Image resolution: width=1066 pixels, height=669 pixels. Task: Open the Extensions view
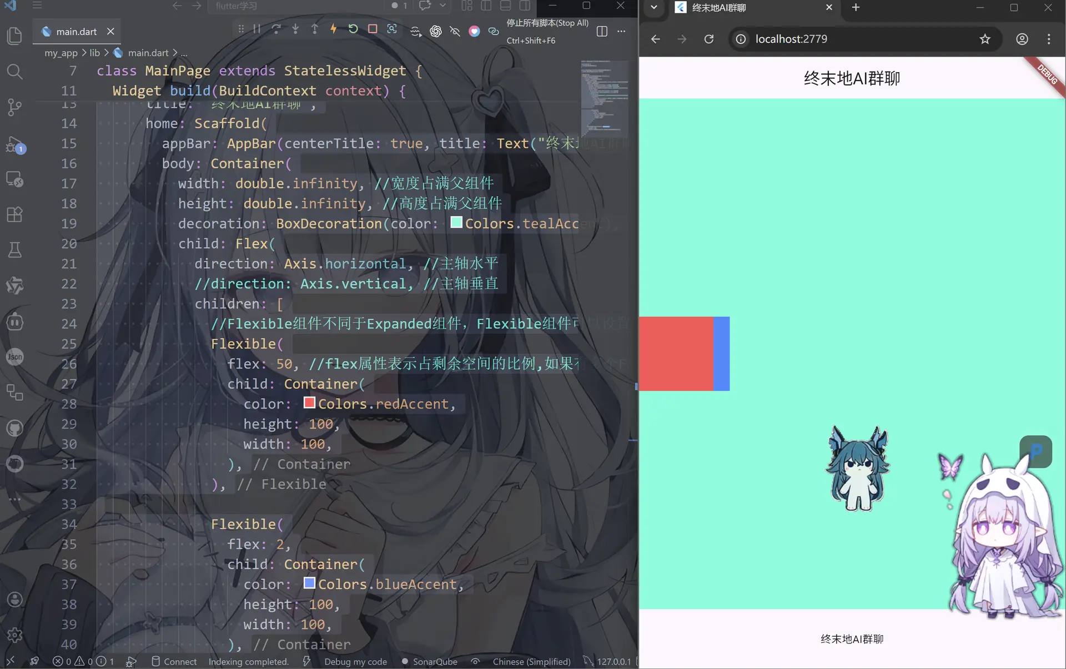(14, 214)
